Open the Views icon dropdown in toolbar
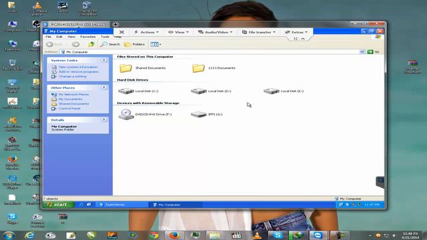This screenshot has width=427, height=240. [155, 44]
